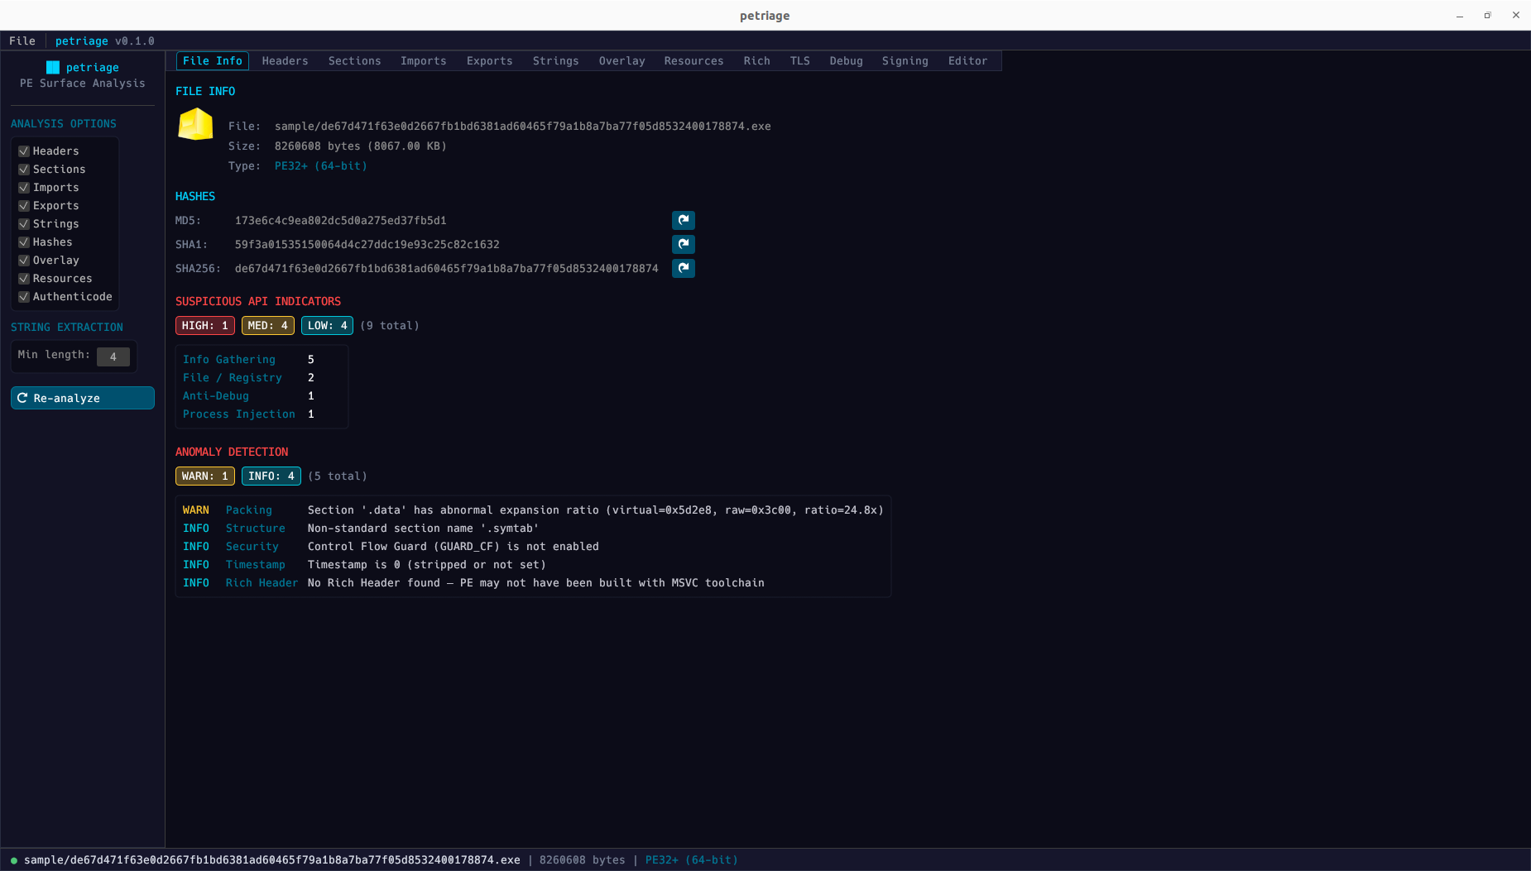The height and width of the screenshot is (871, 1531).
Task: Disable the Authenticode analysis option
Action: pos(25,296)
